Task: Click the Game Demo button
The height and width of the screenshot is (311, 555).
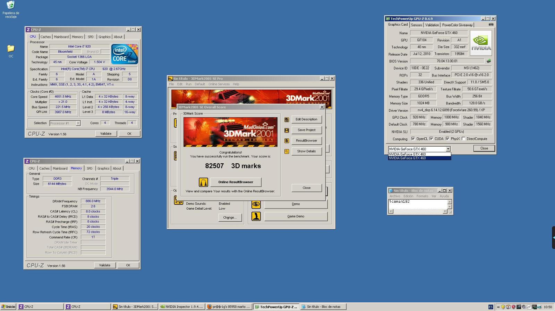Action: (x=296, y=217)
